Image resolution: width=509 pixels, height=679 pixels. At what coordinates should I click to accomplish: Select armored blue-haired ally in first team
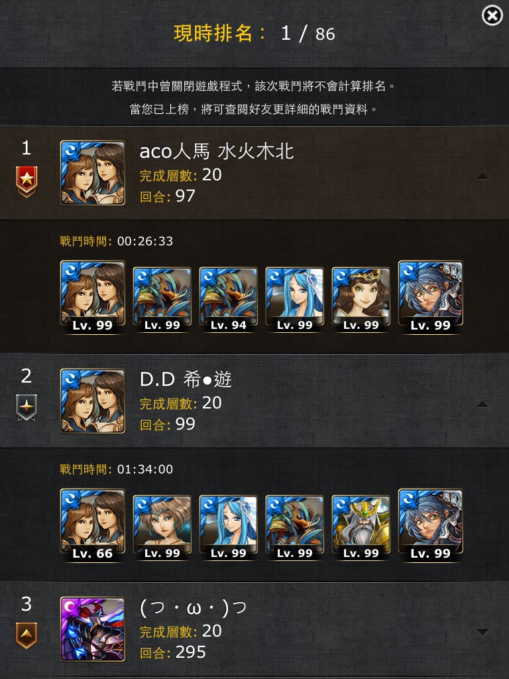pos(430,297)
